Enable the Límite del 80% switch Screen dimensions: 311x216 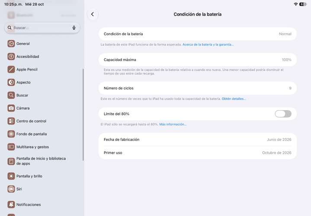283,114
